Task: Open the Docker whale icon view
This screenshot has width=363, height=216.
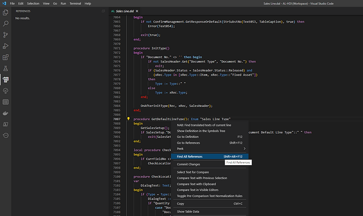Action: (6, 113)
